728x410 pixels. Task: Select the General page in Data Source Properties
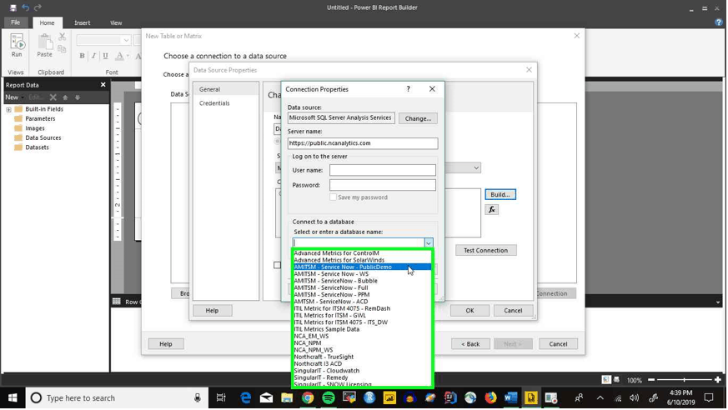[x=226, y=89]
